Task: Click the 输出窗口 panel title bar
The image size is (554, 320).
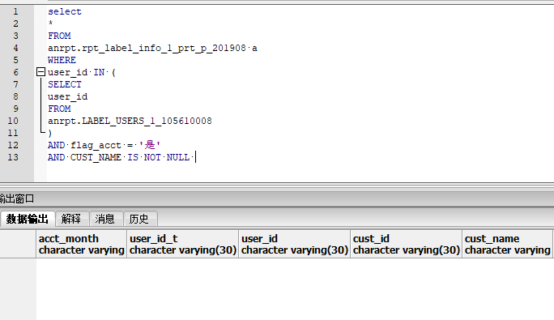Action: point(277,198)
